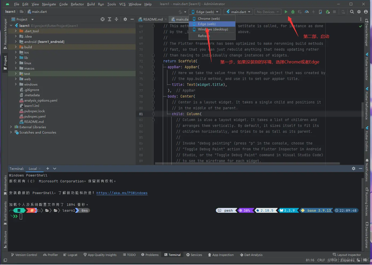This screenshot has width=372, height=265.
Task: Collapse the learn1 project root arrow
Action: coord(11,26)
